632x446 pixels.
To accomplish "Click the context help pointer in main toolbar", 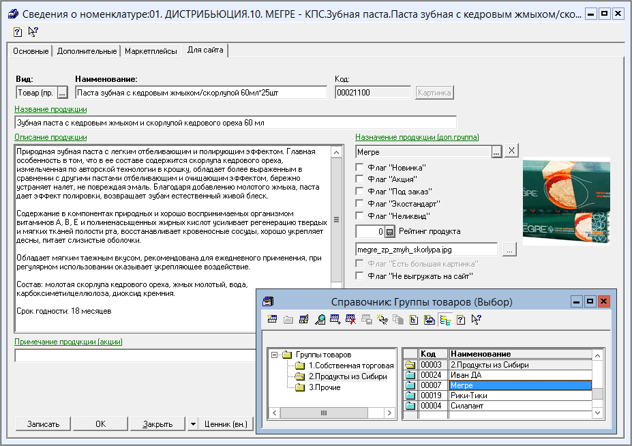I will (33, 31).
